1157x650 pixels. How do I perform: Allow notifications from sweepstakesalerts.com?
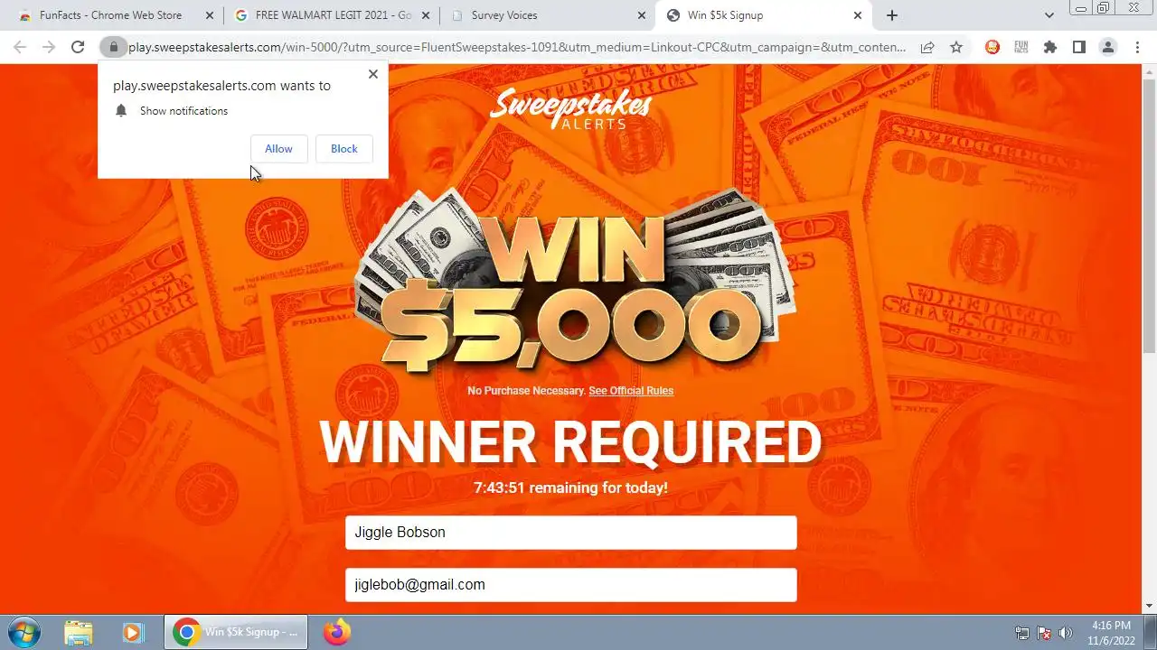[x=278, y=149]
